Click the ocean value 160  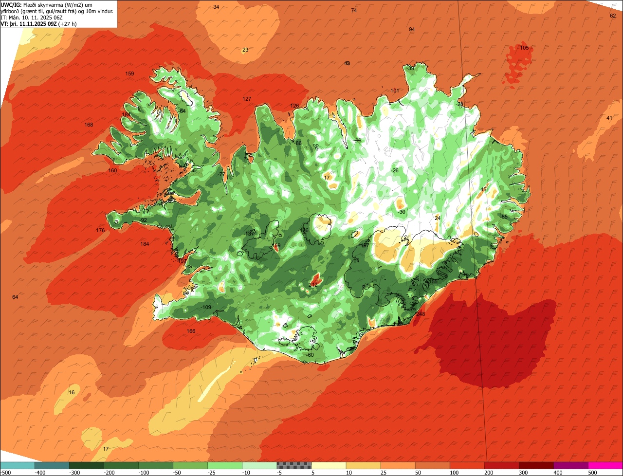click(x=112, y=170)
